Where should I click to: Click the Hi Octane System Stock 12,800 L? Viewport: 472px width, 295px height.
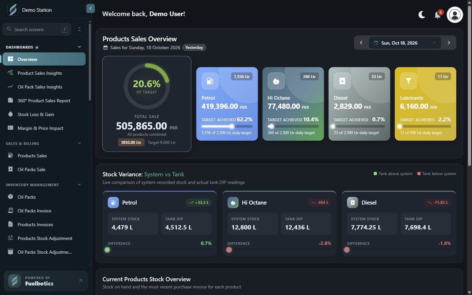pyautogui.click(x=244, y=227)
